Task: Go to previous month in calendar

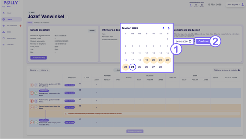Action: (x=163, y=28)
